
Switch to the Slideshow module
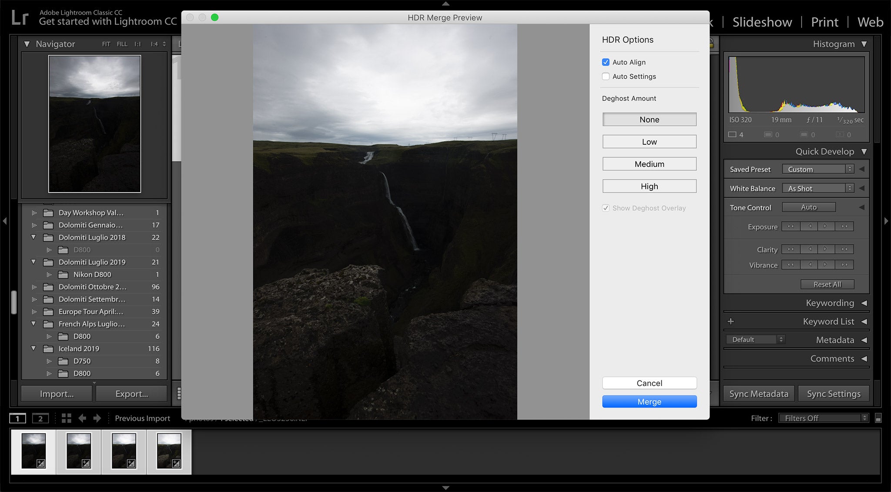[x=762, y=22]
